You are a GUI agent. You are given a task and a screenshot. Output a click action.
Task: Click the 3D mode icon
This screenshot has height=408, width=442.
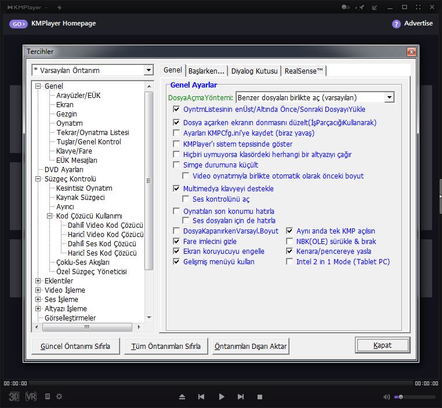pos(14,396)
